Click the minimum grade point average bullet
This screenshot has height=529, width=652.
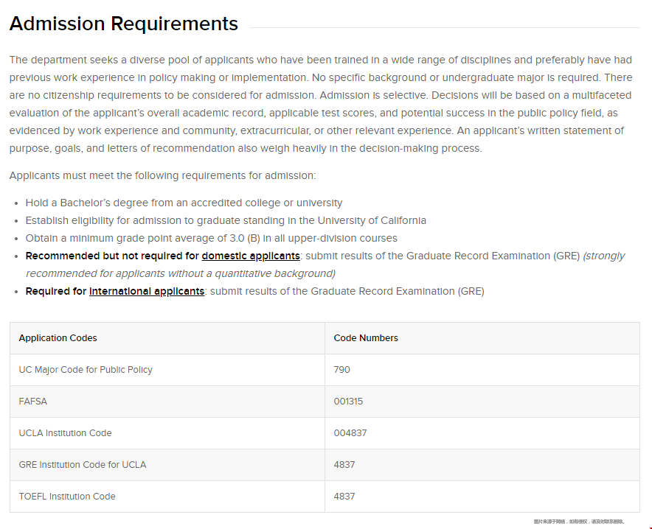coord(211,238)
